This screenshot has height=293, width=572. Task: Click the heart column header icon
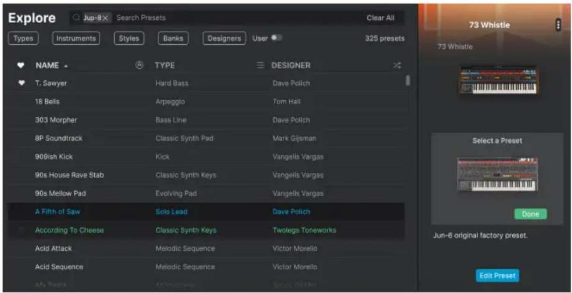[x=20, y=66]
